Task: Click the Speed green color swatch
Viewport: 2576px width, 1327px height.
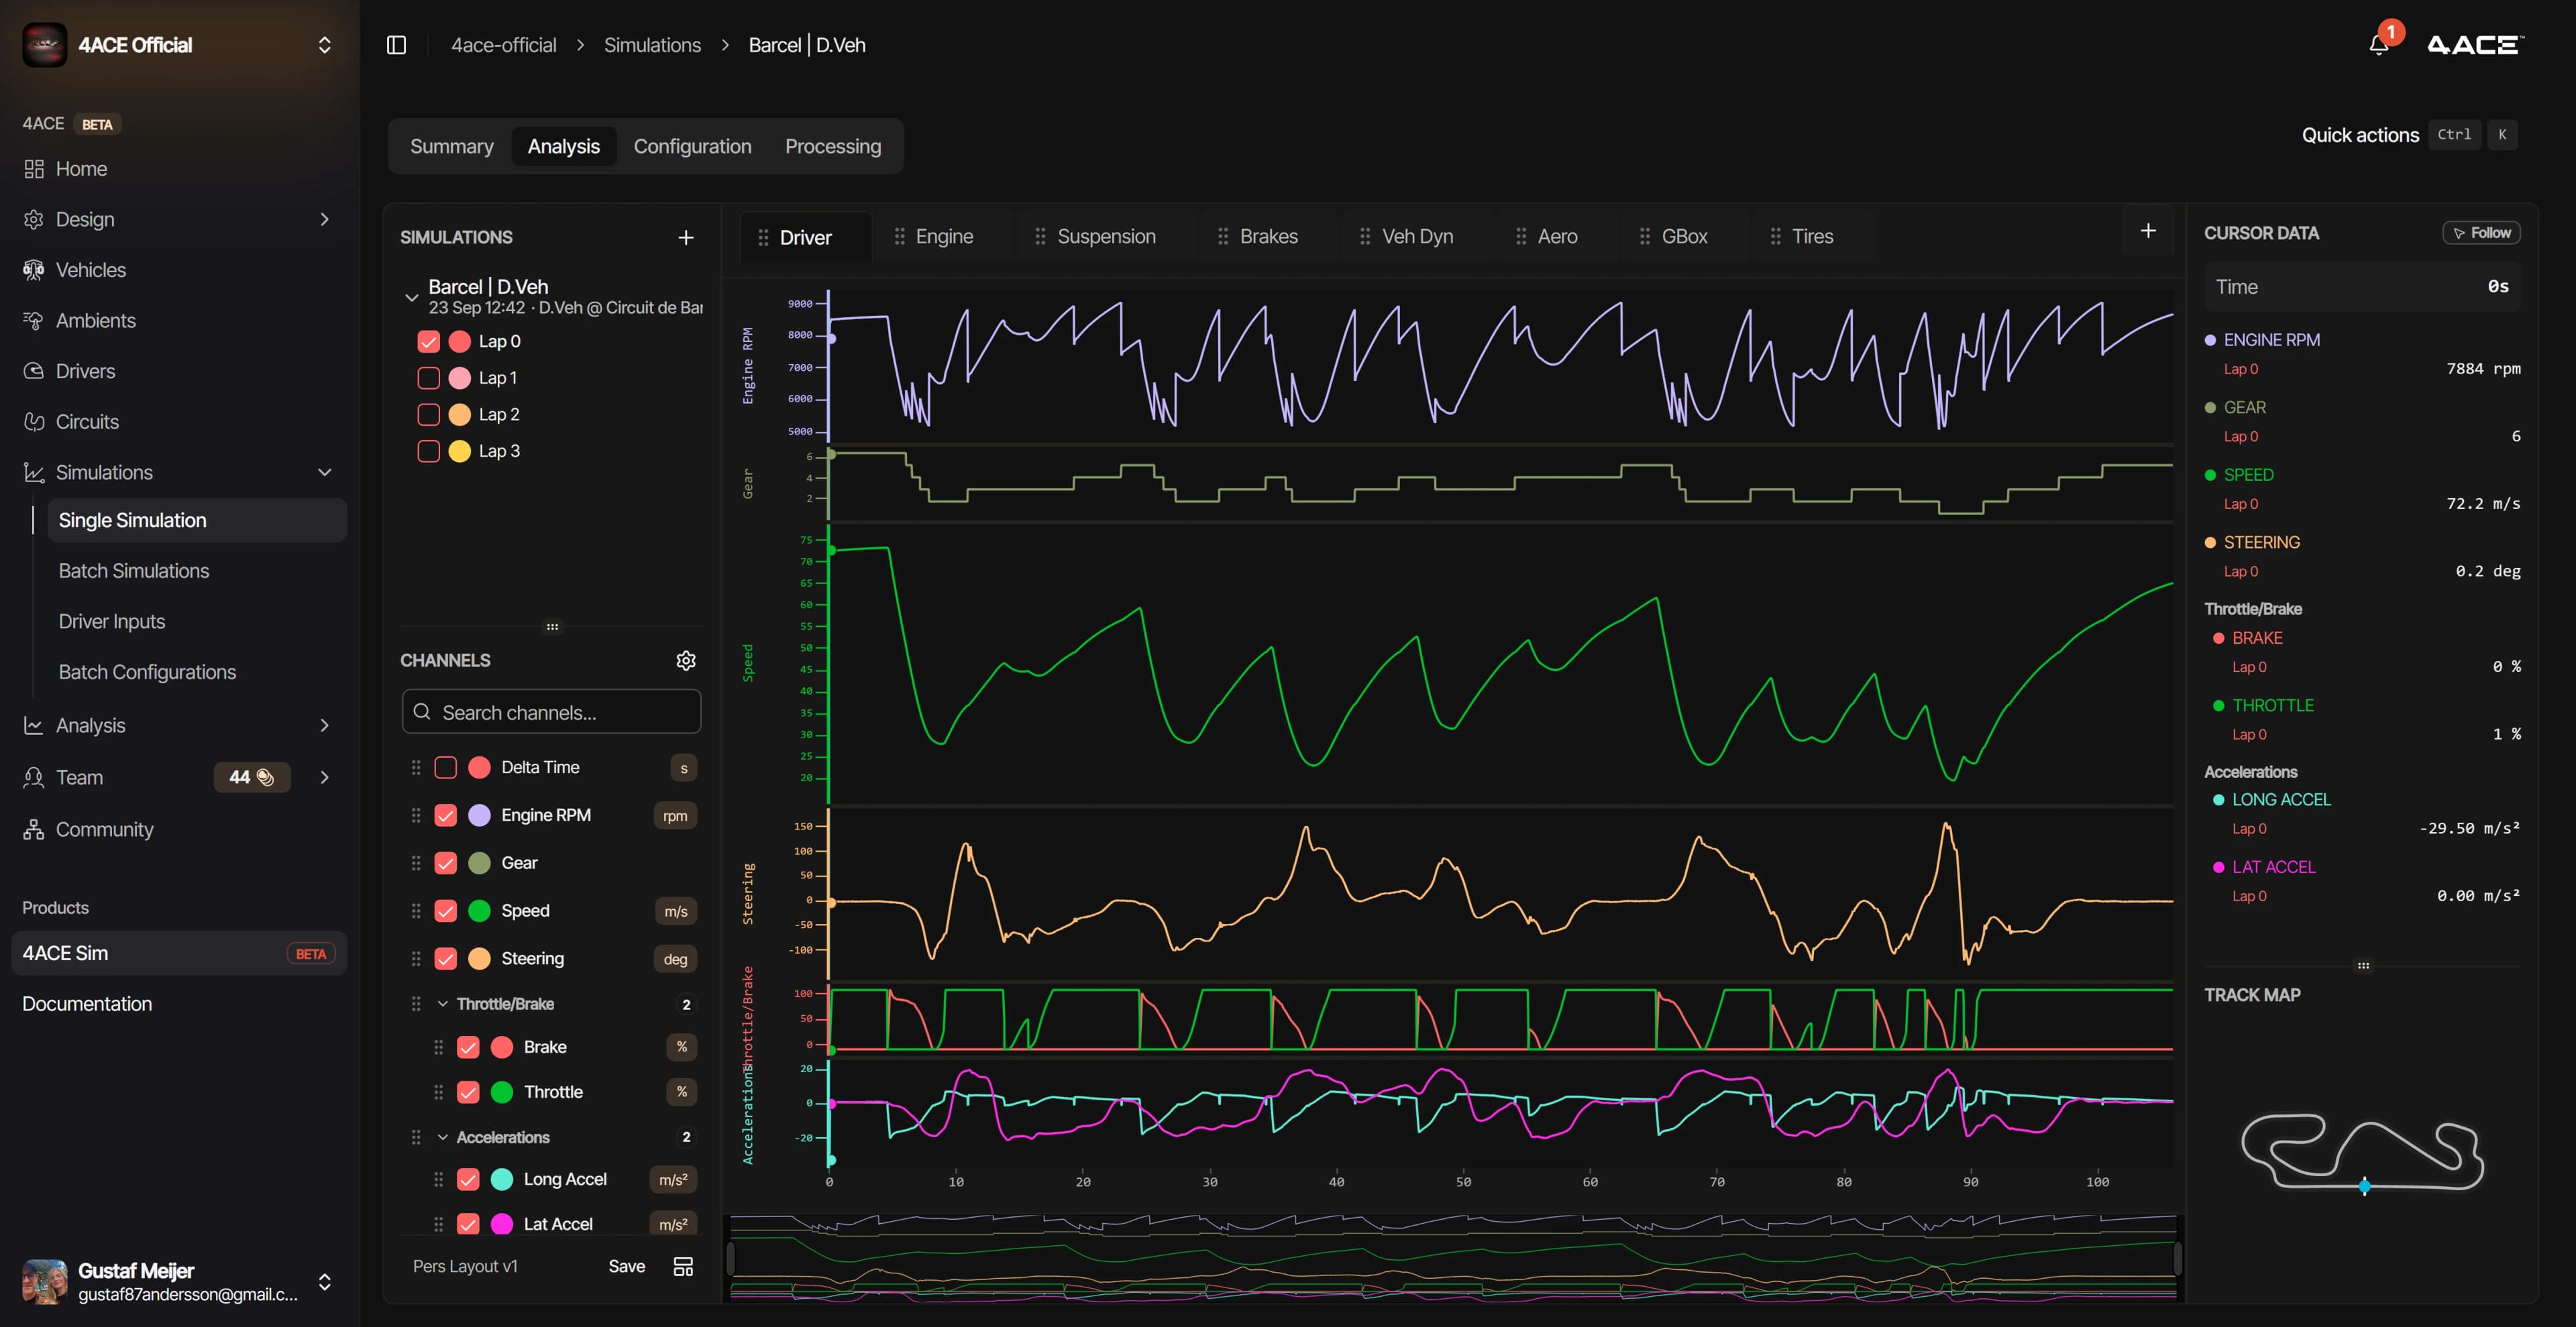Action: [x=480, y=911]
